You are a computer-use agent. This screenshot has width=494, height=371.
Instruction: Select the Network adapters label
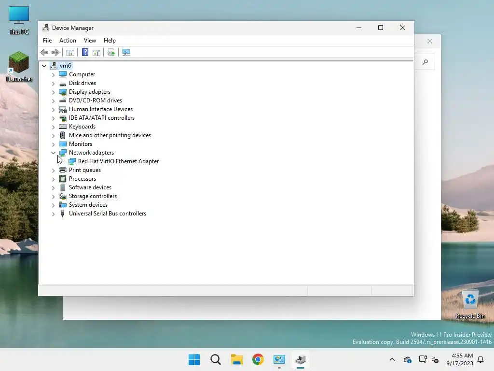[91, 152]
